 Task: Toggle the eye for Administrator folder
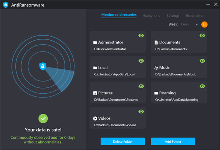pyautogui.click(x=141, y=35)
